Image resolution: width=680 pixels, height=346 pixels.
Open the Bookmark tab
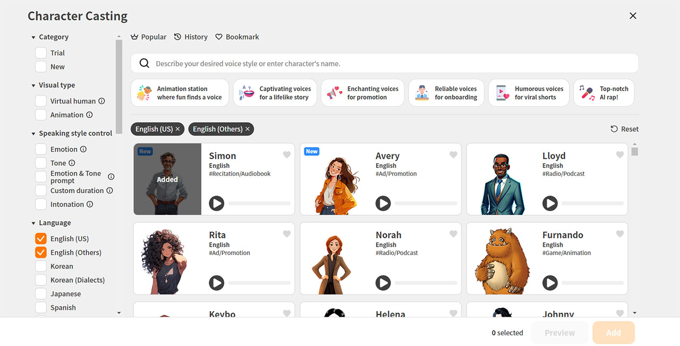[237, 37]
